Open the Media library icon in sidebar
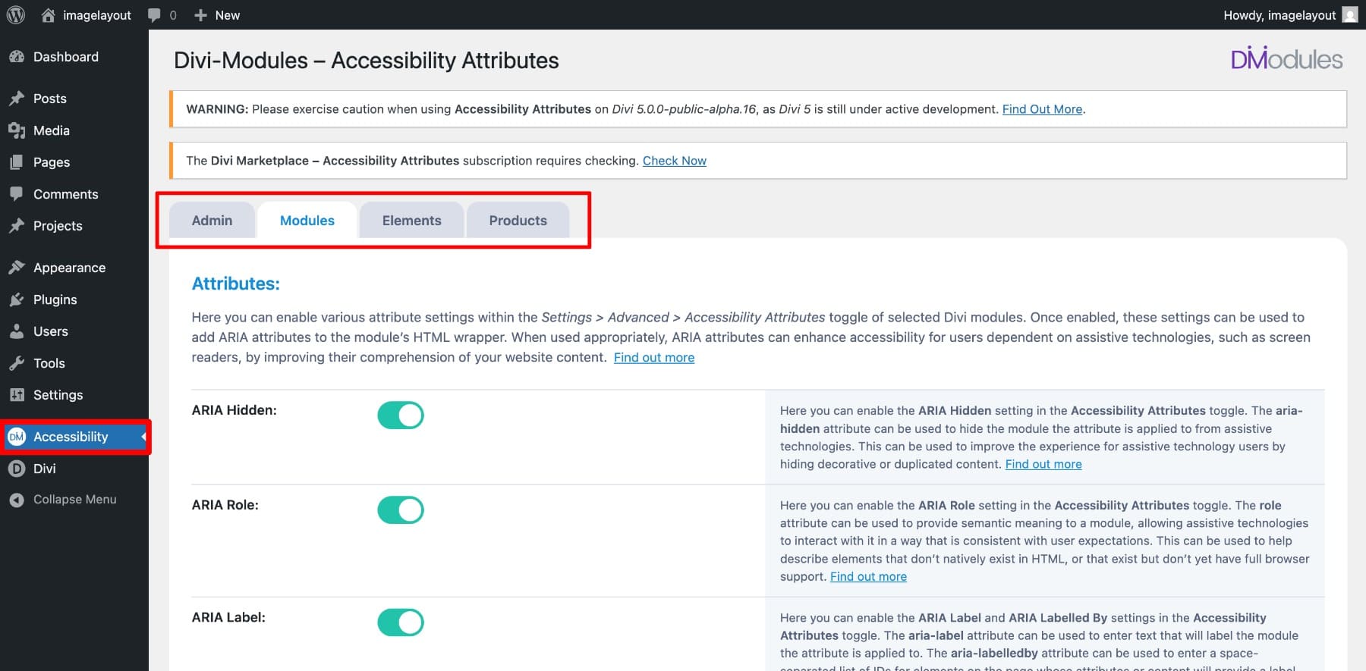Viewport: 1366px width, 671px height. tap(17, 130)
